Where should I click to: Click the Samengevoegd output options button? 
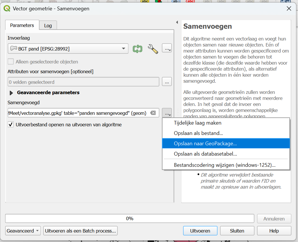point(167,113)
